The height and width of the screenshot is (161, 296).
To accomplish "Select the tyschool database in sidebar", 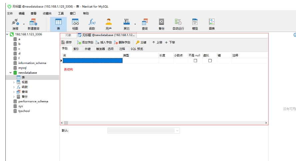I will 24,111.
